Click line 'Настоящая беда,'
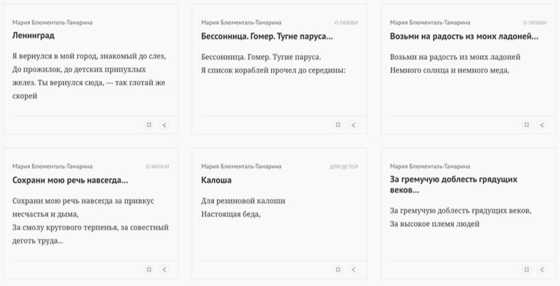 coord(231,215)
